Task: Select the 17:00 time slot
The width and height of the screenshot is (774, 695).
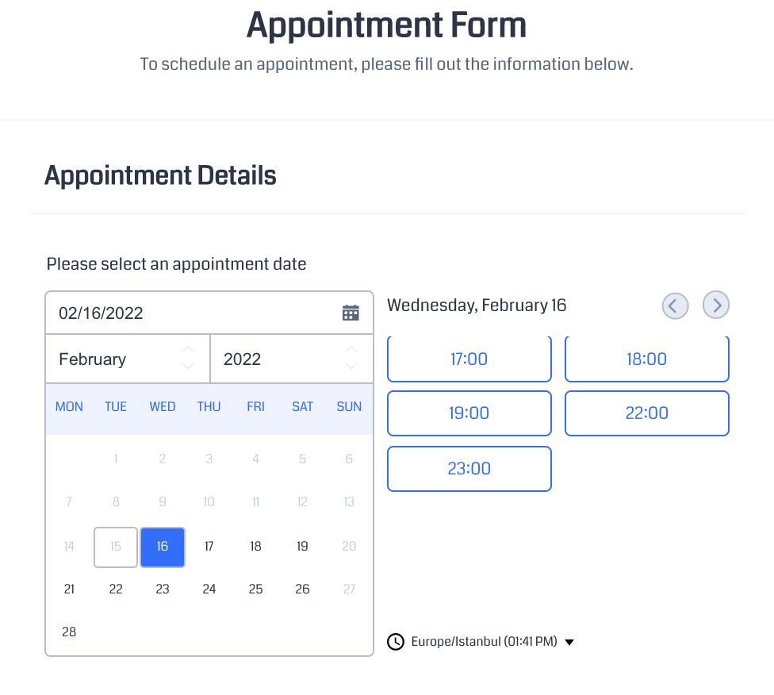Action: tap(469, 359)
